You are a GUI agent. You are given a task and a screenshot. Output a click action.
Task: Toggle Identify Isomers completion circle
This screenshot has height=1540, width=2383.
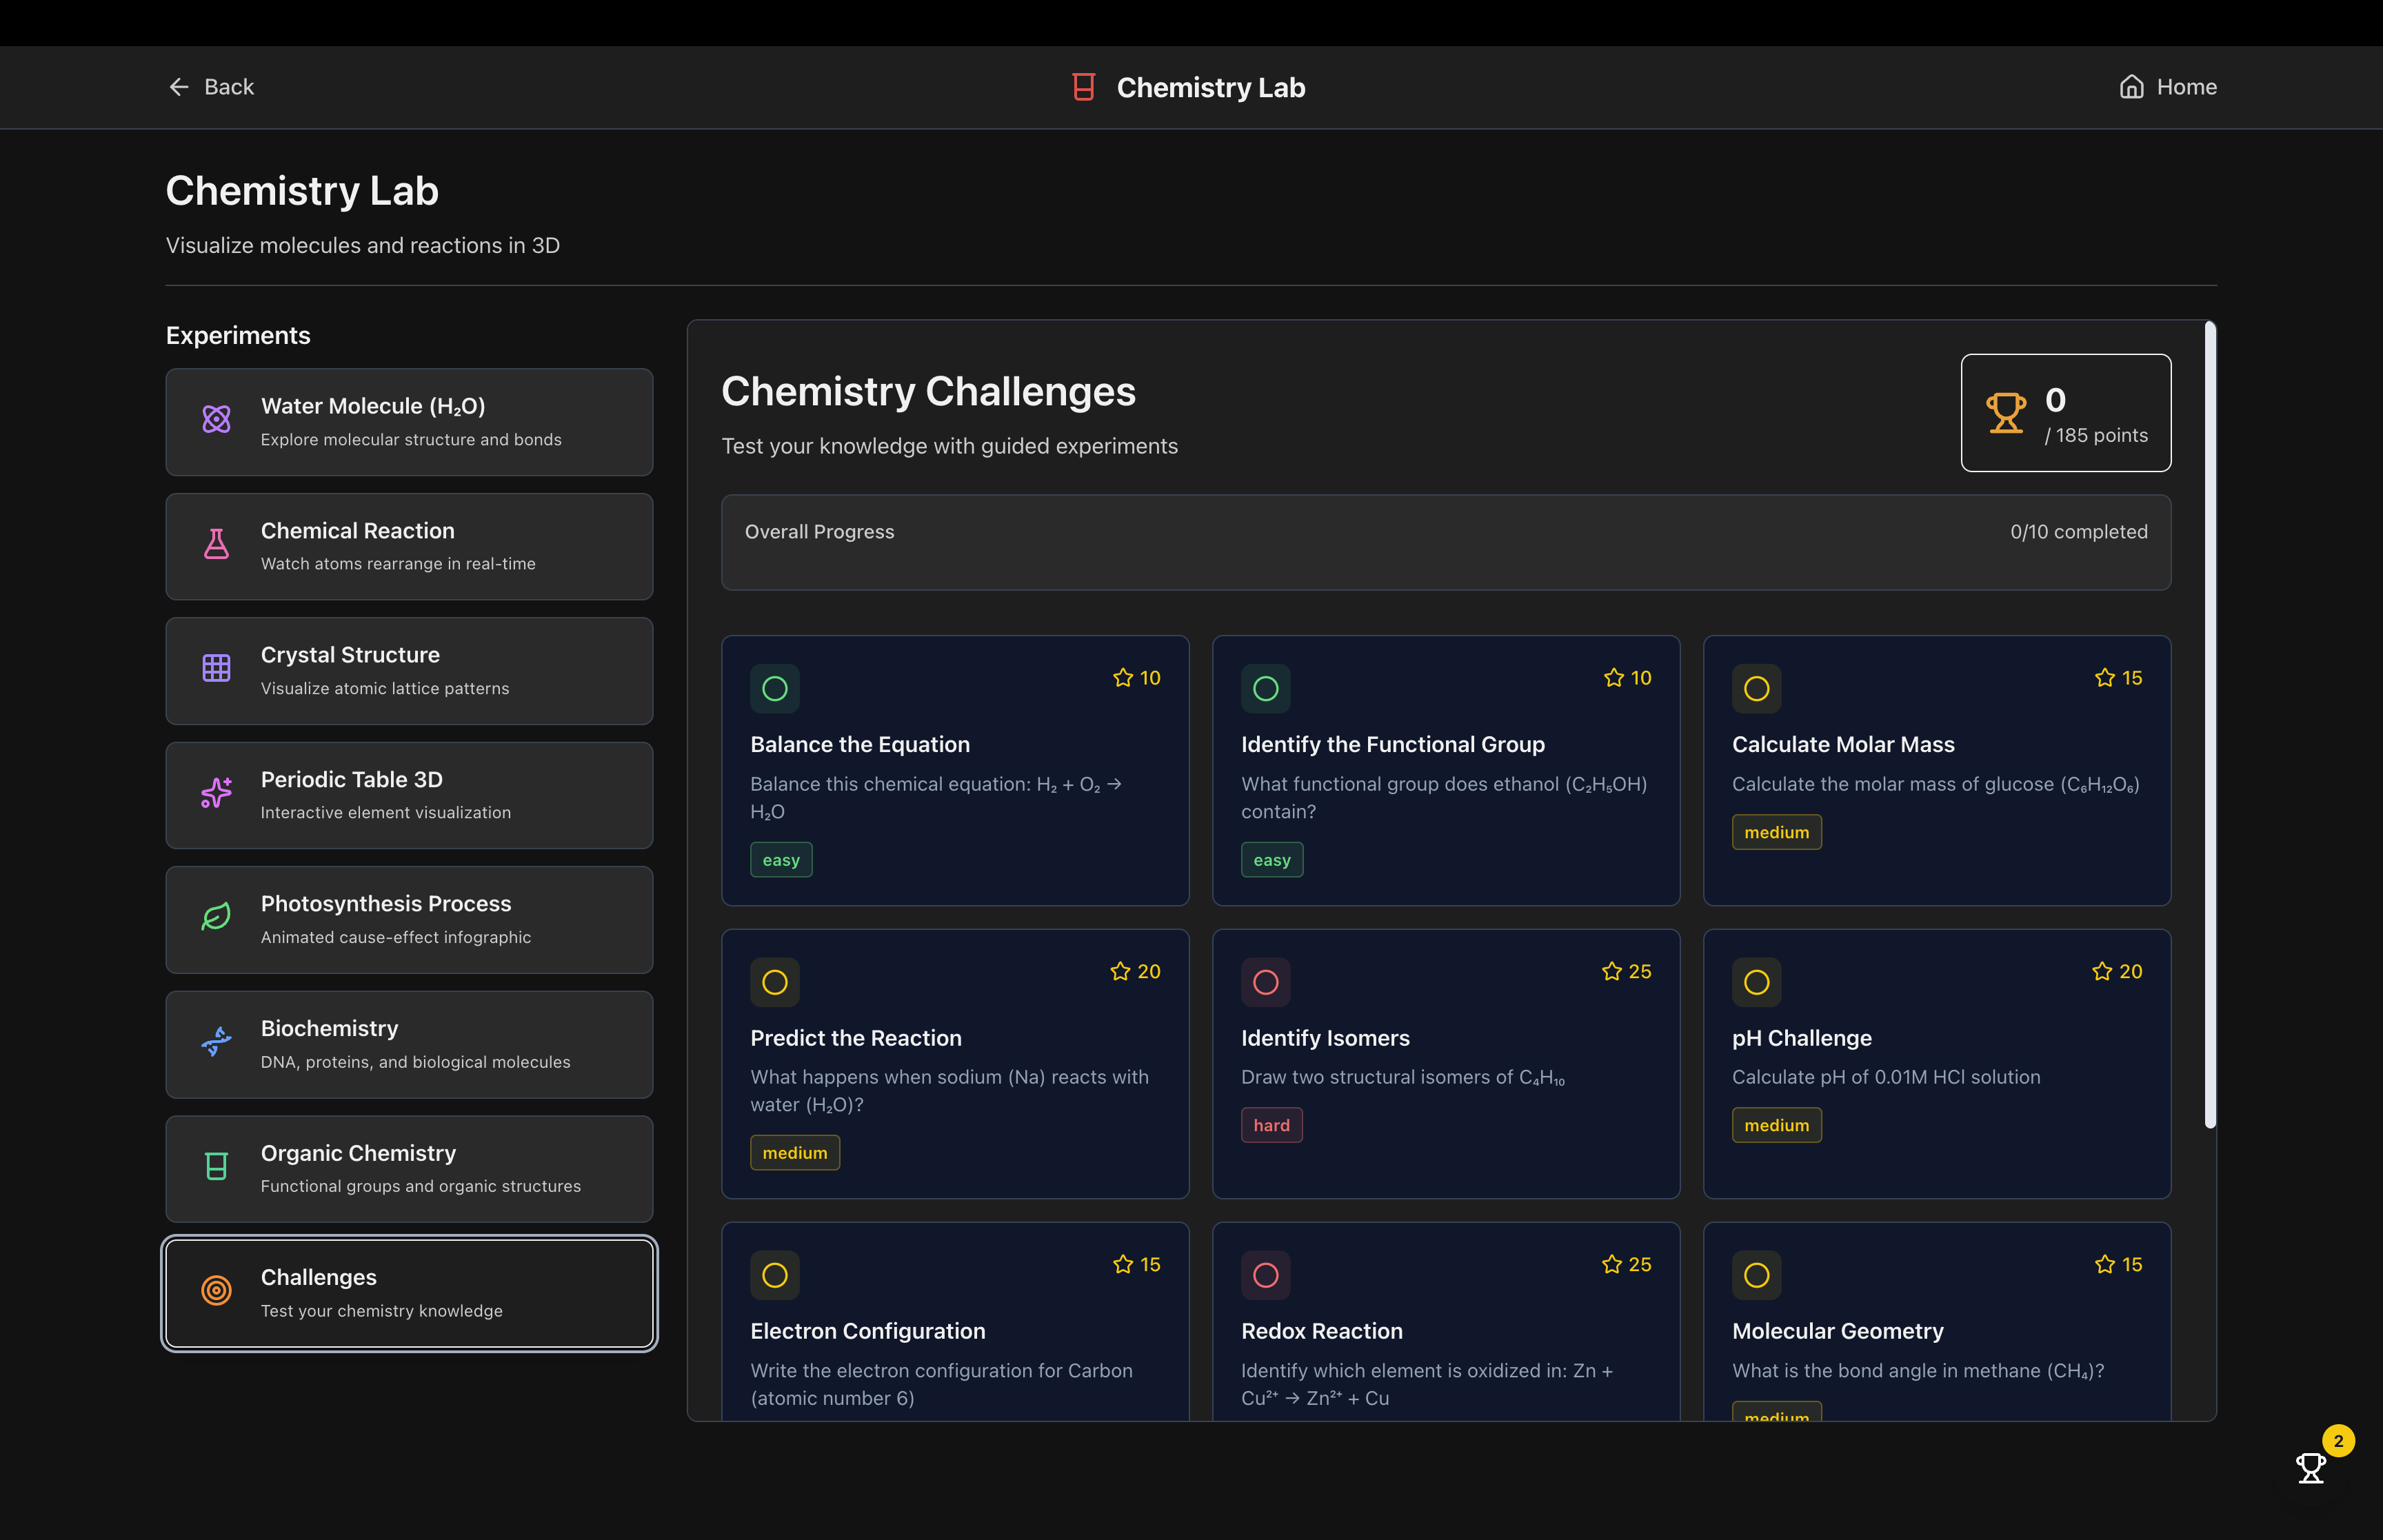pos(1266,982)
